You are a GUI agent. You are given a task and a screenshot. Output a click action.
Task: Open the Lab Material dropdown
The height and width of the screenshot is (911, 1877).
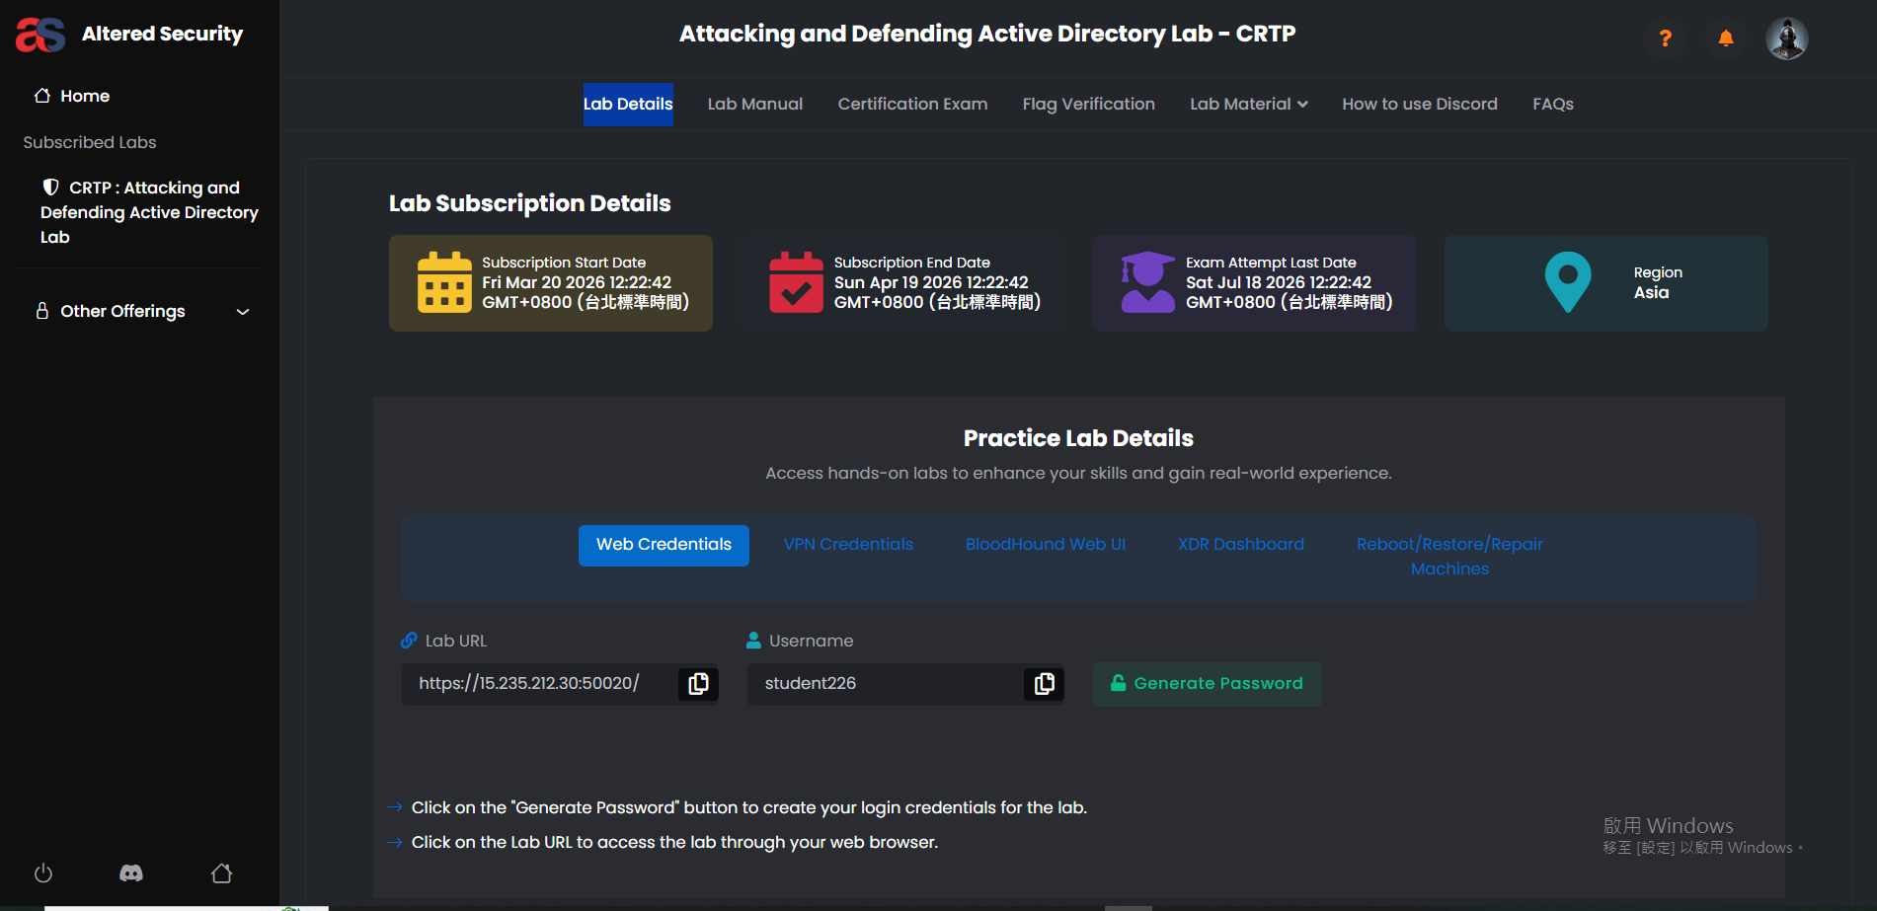point(1248,105)
